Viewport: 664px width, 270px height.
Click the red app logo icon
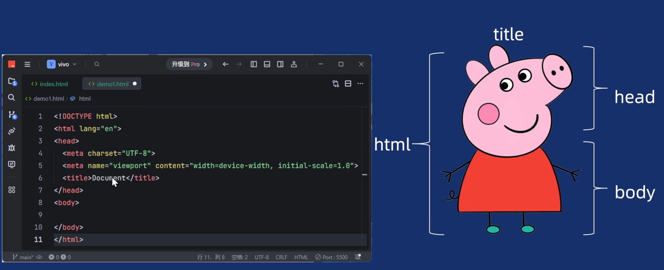12,64
